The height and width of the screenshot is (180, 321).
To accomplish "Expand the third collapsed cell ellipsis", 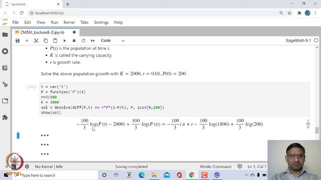I will pyautogui.click(x=45, y=154).
